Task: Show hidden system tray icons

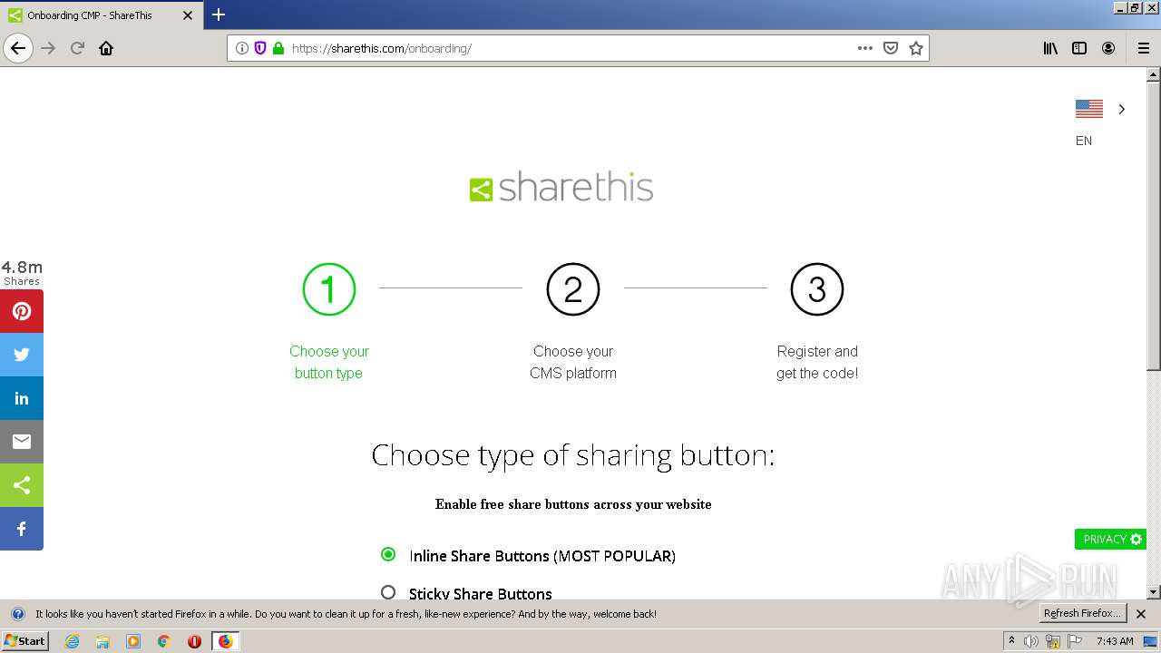Action: [1011, 641]
